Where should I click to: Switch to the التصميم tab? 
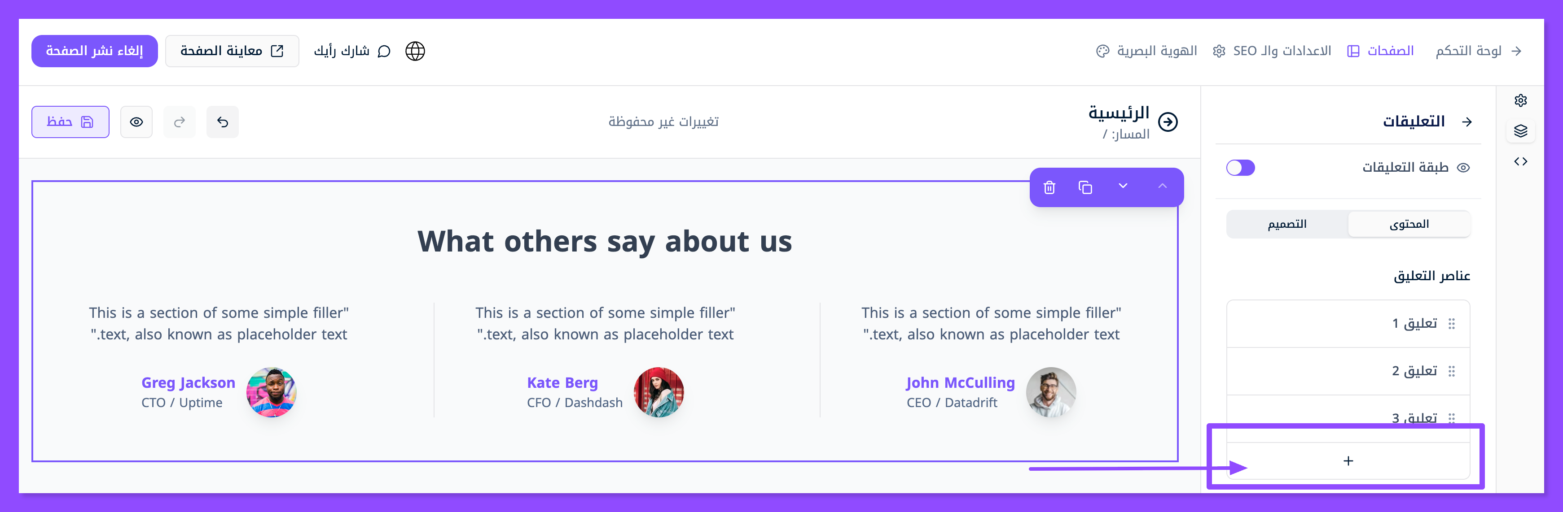point(1287,224)
